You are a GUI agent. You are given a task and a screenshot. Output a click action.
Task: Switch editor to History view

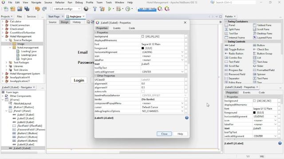77,22
